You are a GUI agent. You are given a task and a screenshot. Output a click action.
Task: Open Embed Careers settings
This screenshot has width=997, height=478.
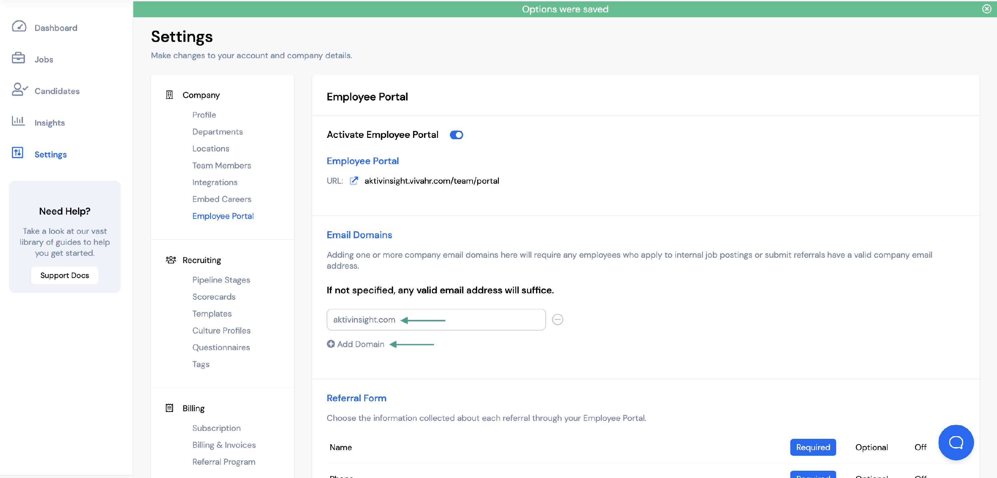tap(222, 199)
